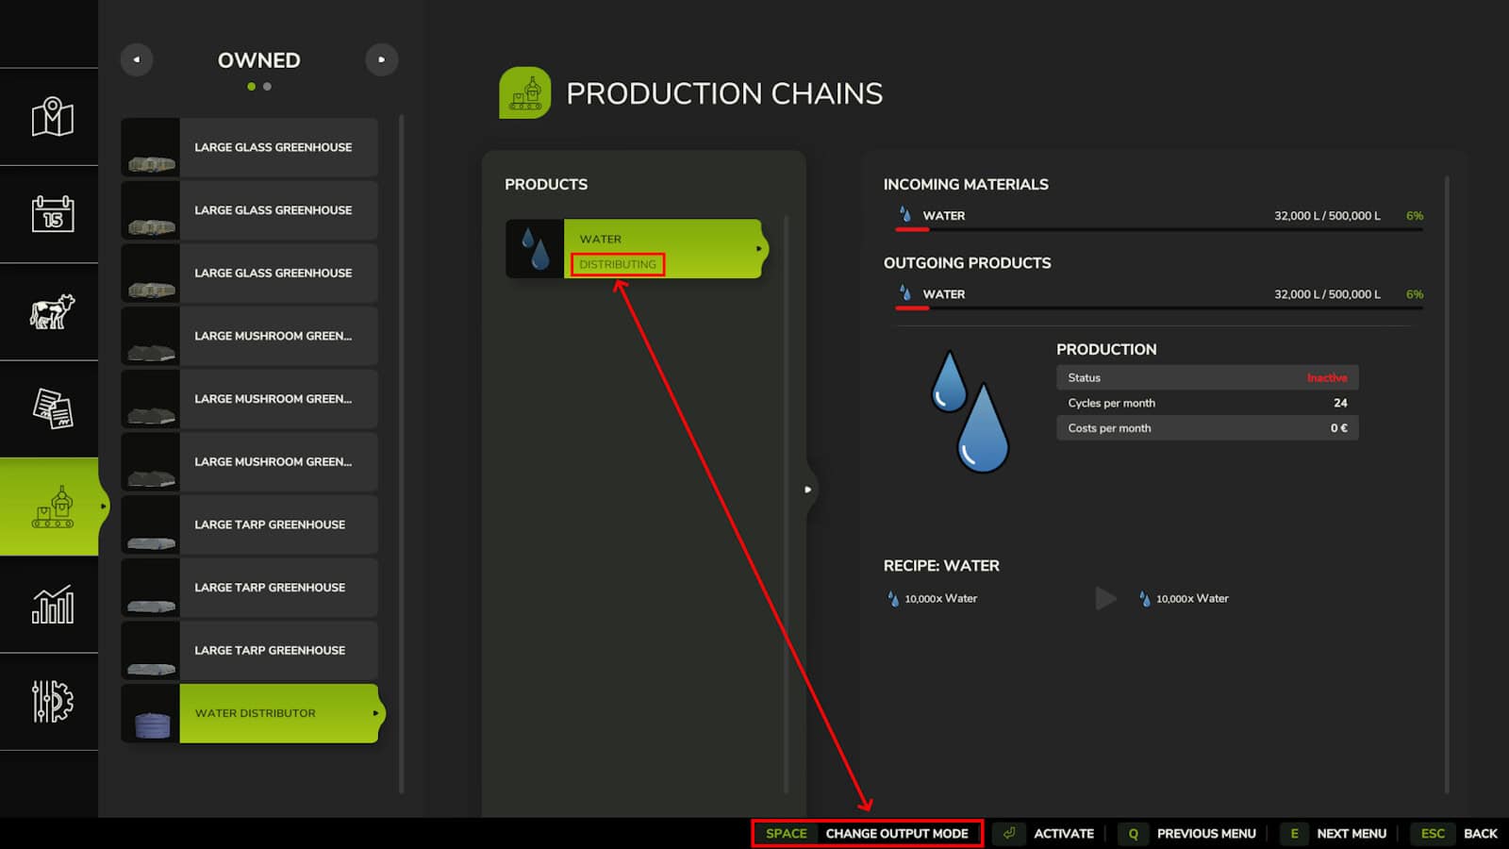
Task: Open the map overview sidebar icon
Action: click(x=52, y=117)
